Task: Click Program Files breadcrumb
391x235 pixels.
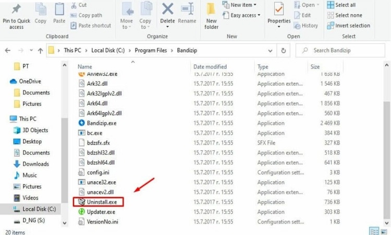Action: (151, 51)
